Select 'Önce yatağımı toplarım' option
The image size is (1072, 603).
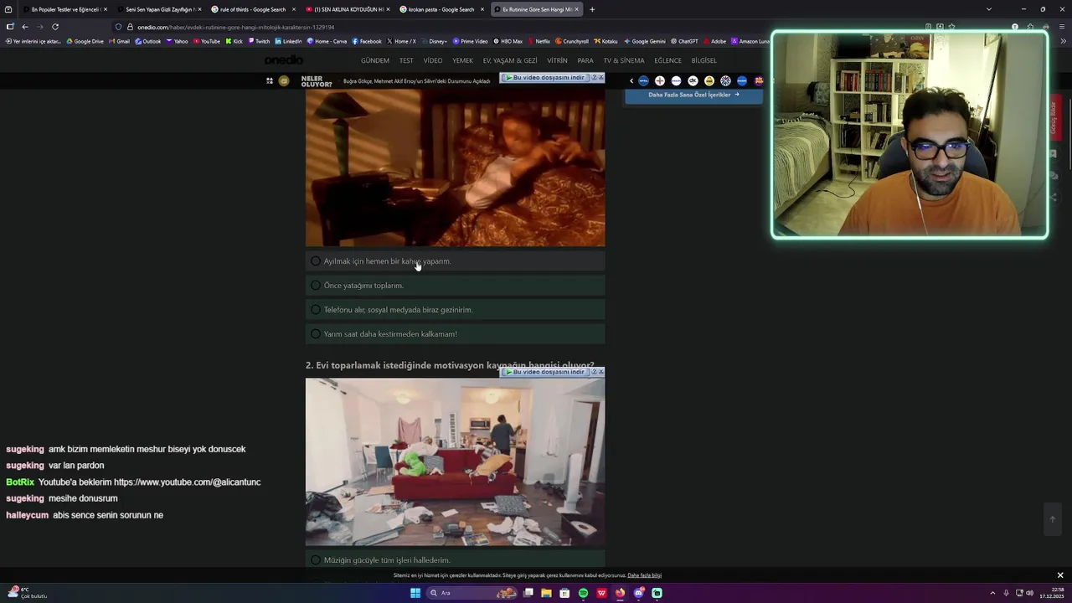click(x=455, y=286)
